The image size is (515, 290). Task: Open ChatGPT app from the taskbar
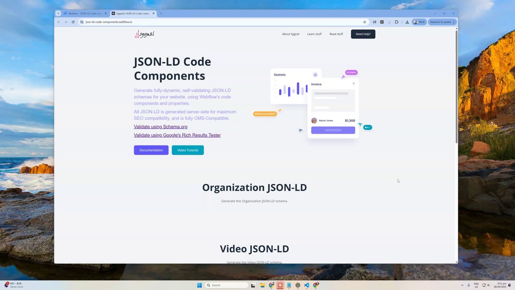[298, 285]
